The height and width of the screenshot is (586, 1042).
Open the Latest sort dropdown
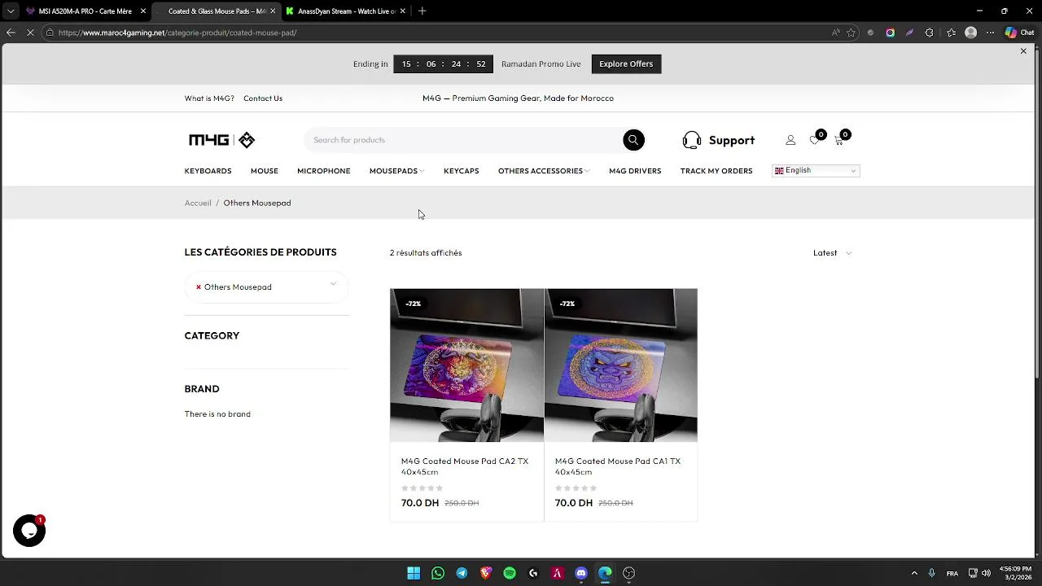coord(832,253)
